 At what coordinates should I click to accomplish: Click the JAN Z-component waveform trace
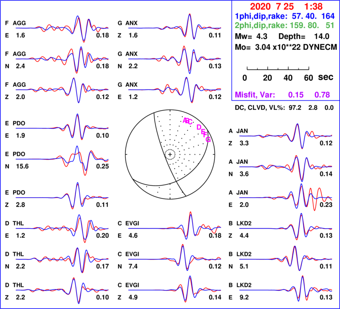(x=286, y=136)
